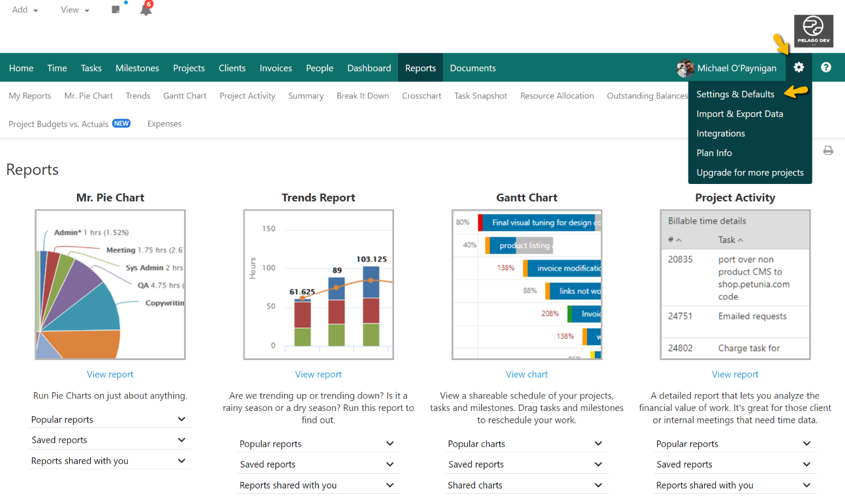Switch to the Invoices tab

click(275, 68)
